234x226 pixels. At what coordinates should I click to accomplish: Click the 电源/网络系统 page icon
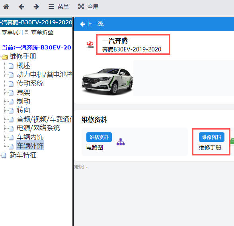pyautogui.click(x=11, y=128)
